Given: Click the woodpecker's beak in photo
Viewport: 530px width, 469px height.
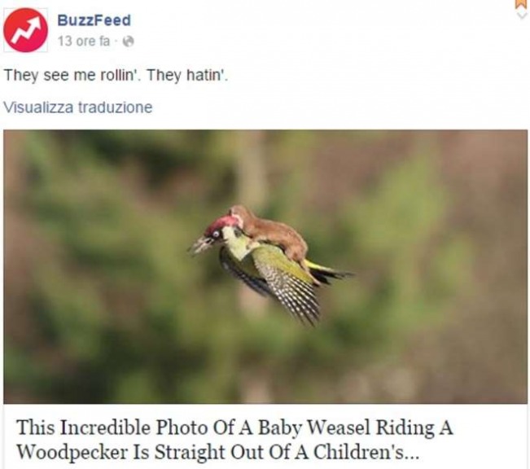Looking at the screenshot, I should [x=200, y=244].
